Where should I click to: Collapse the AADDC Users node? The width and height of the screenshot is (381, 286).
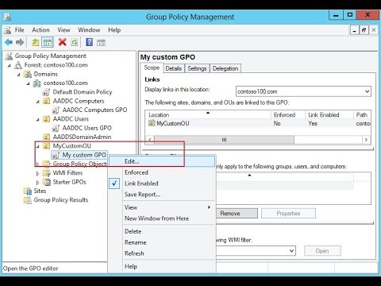click(x=37, y=120)
